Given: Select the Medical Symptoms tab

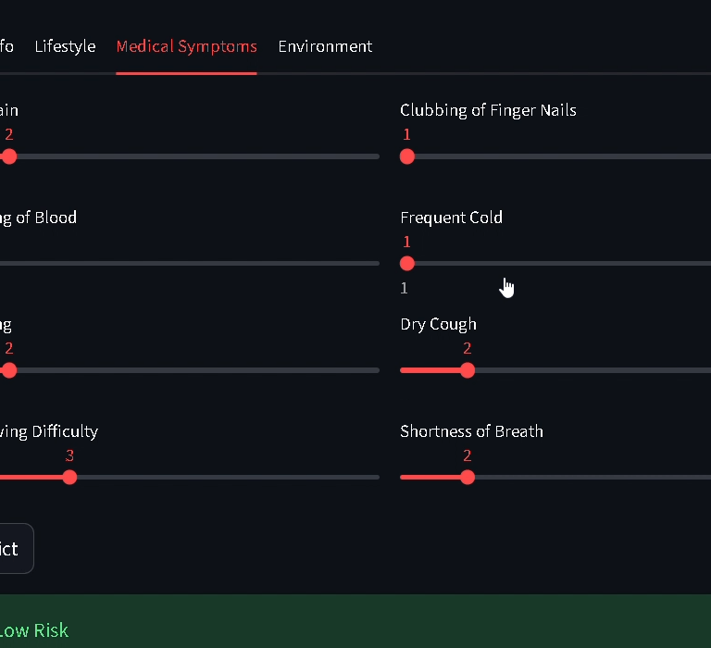Looking at the screenshot, I should click(x=186, y=46).
